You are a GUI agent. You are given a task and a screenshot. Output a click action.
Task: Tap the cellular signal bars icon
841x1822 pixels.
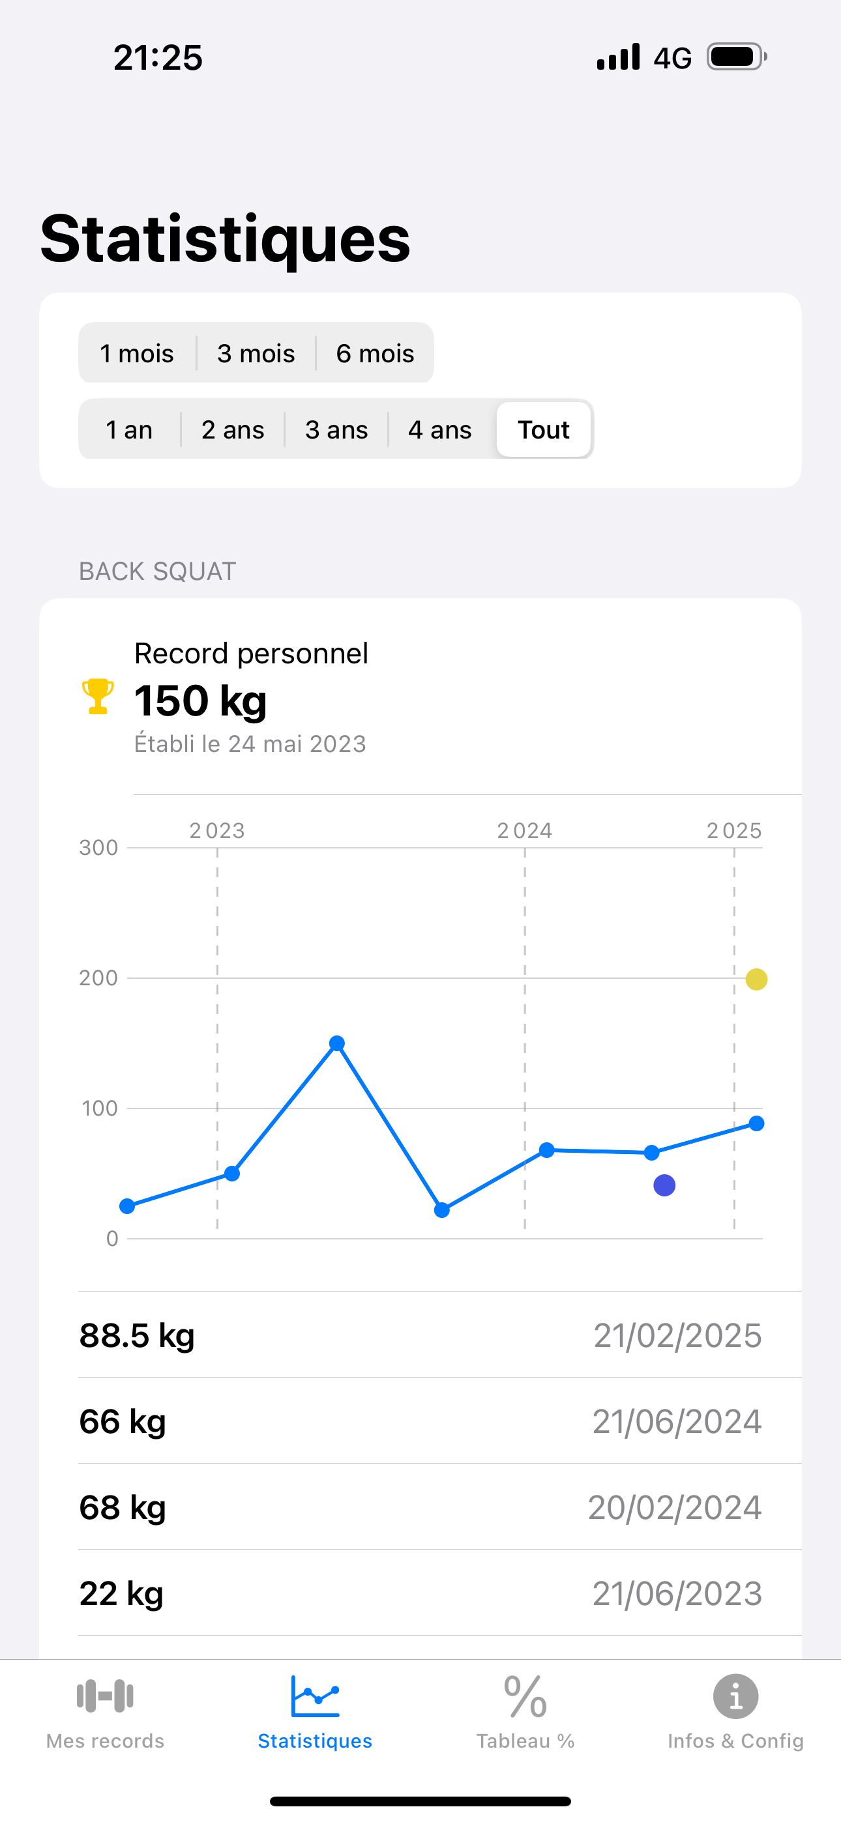click(618, 57)
